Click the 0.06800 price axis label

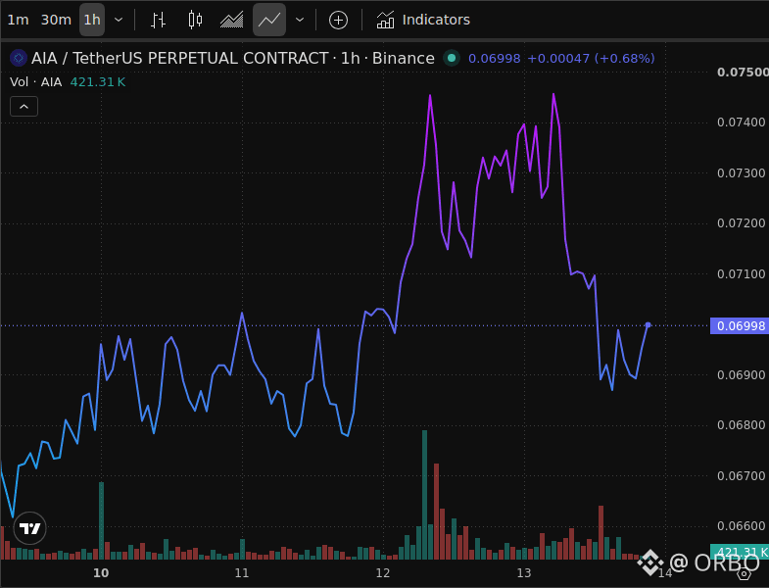coord(741,425)
